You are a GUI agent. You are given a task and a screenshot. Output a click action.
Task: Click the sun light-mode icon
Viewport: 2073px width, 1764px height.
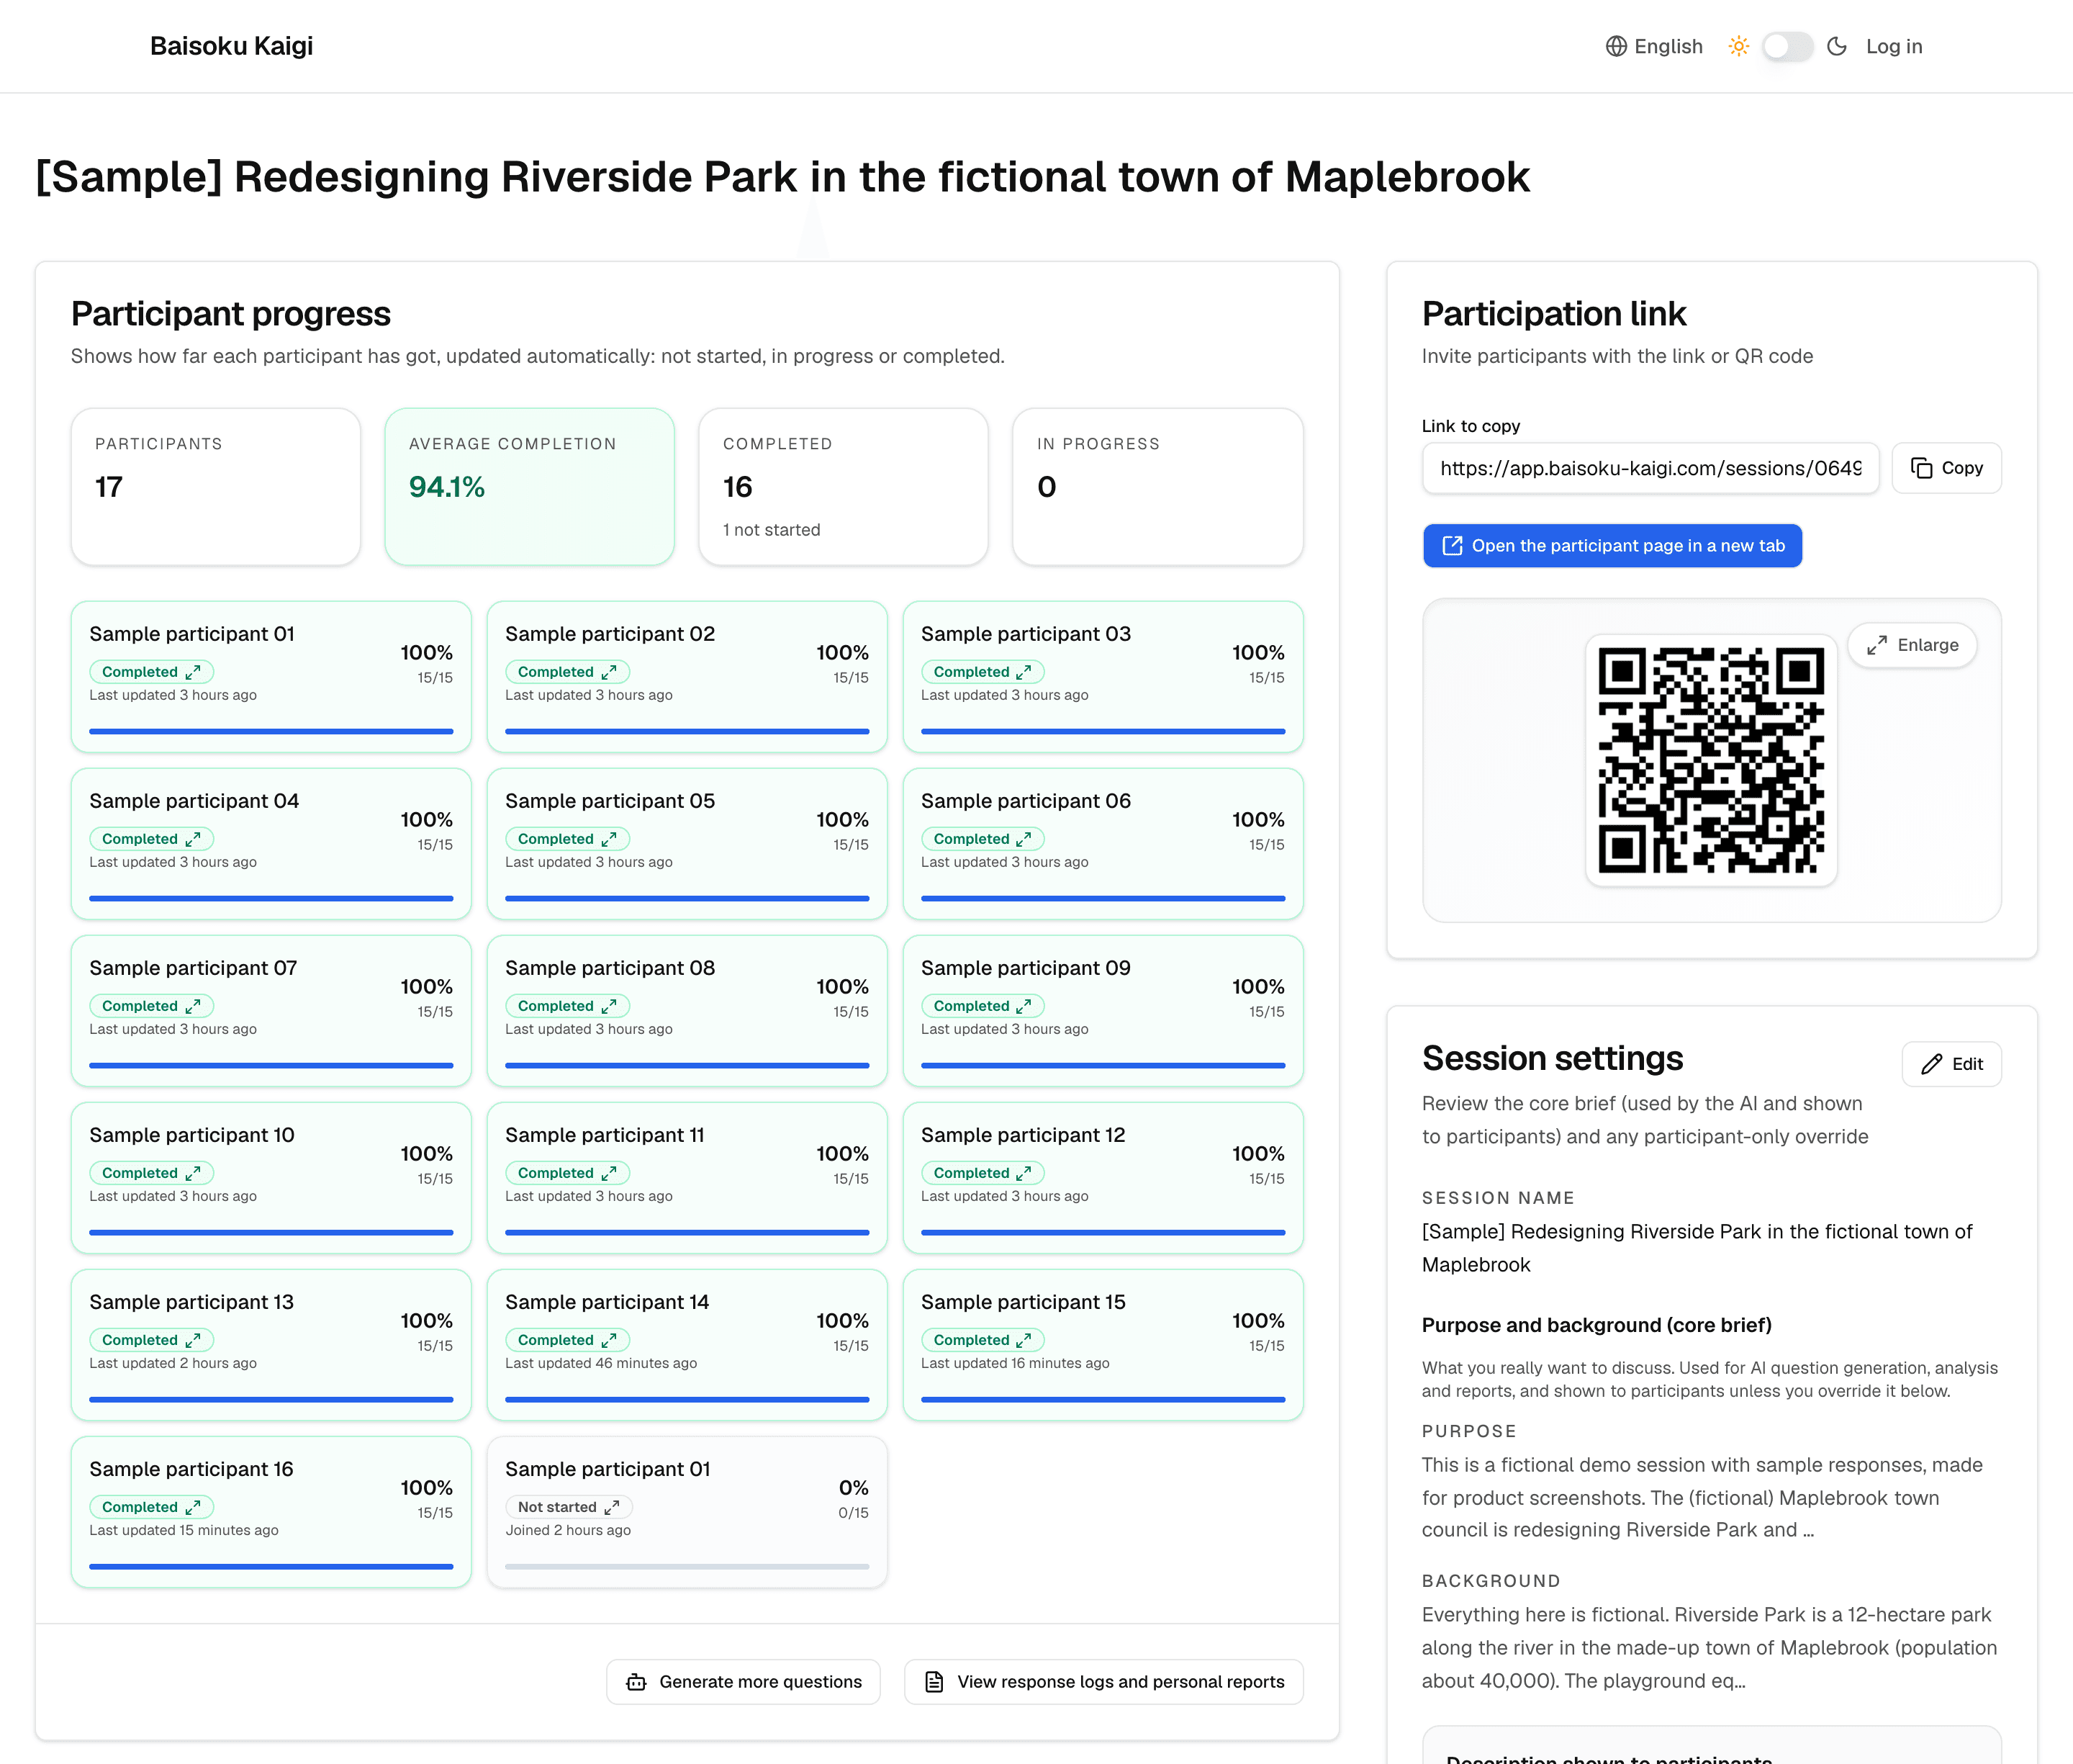click(1739, 46)
